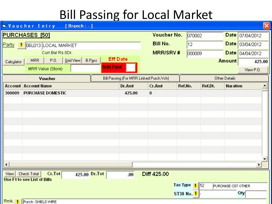Click the View button near Check Total

(x=10, y=174)
